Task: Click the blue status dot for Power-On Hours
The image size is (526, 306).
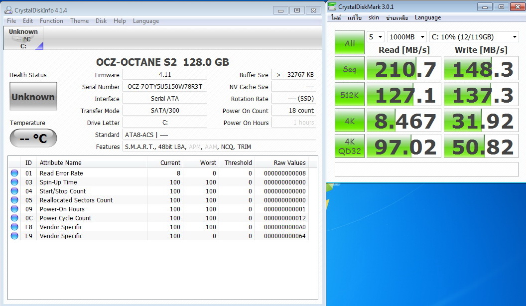Action: coord(14,209)
